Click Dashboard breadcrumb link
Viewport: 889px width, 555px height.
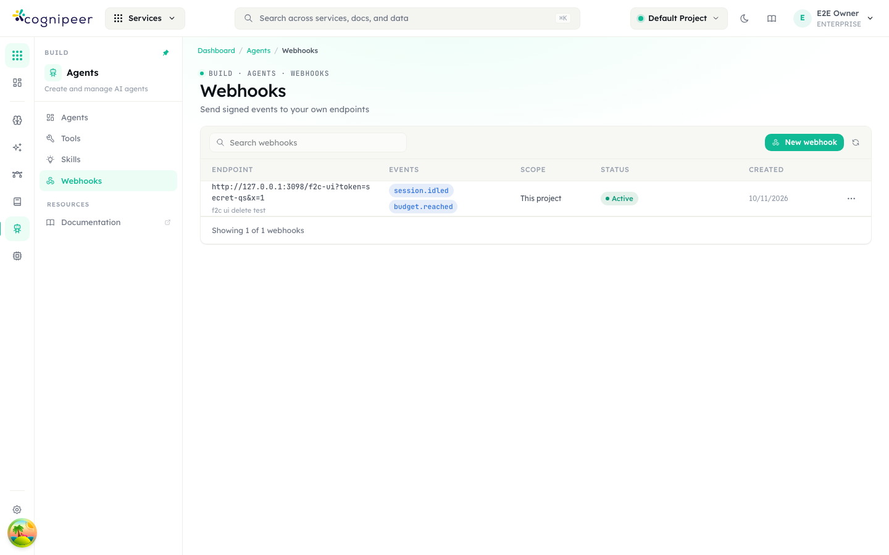(216, 51)
